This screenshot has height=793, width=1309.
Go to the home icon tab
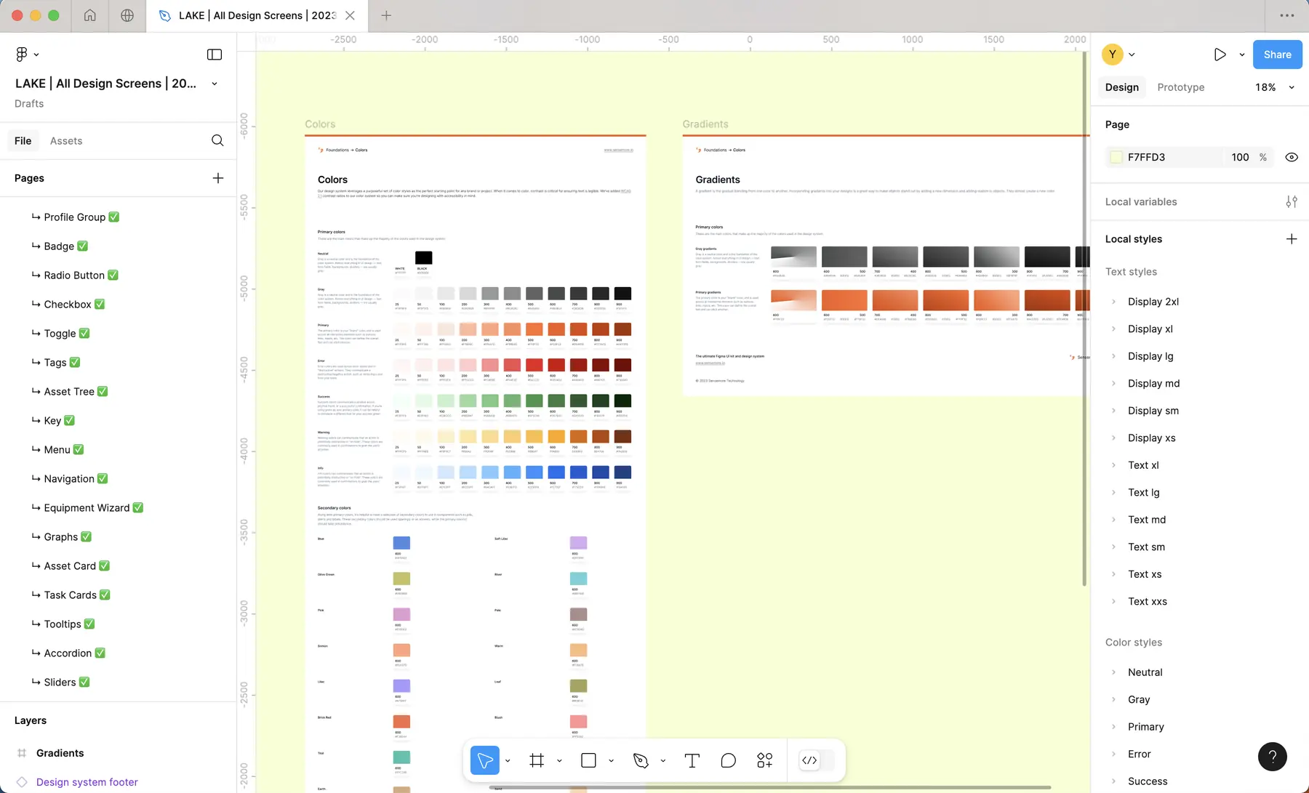[x=90, y=15]
